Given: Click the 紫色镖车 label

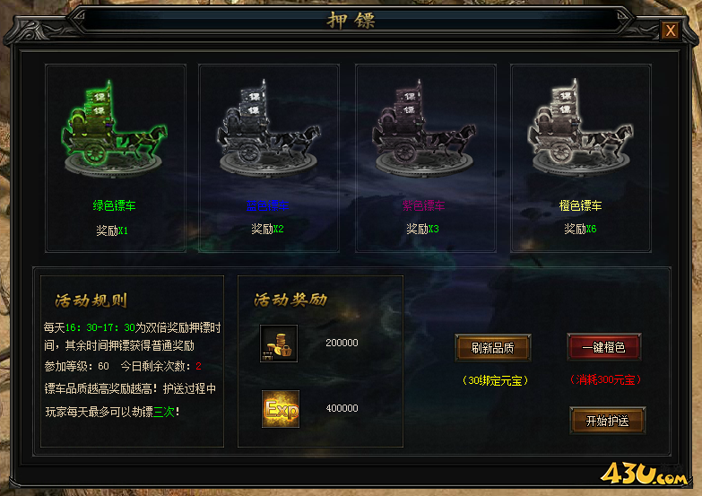Looking at the screenshot, I should tap(423, 205).
